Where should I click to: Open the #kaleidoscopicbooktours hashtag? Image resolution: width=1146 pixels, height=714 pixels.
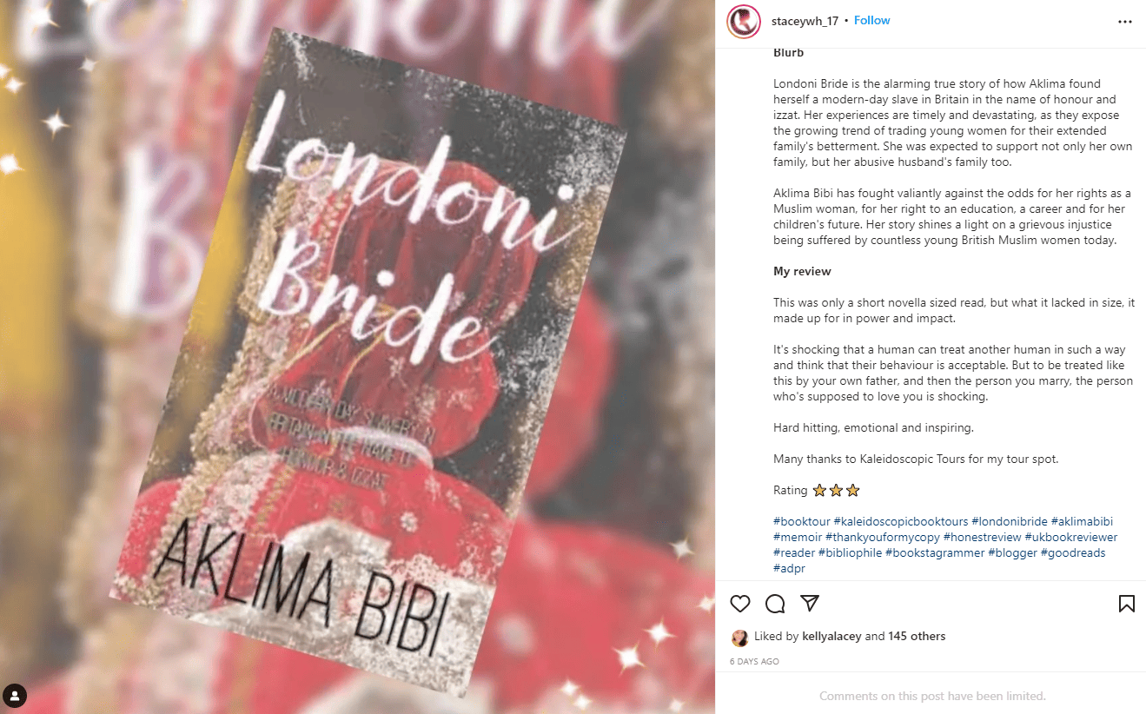[901, 521]
